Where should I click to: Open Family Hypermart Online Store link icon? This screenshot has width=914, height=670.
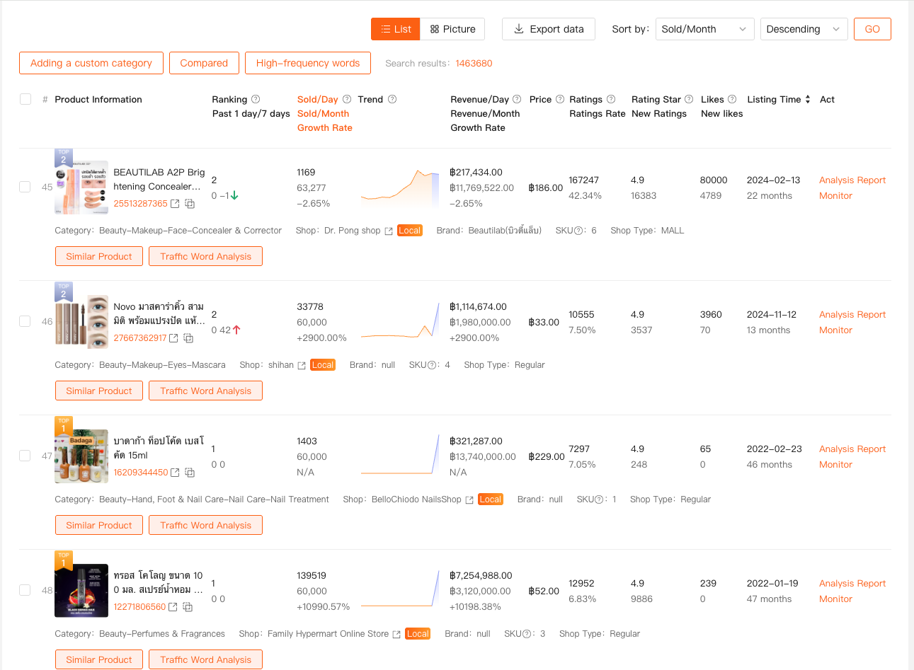pyautogui.click(x=396, y=635)
